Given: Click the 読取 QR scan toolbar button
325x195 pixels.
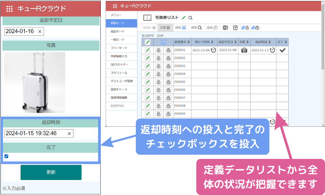Looking at the screenshot, I should pyautogui.click(x=181, y=28).
